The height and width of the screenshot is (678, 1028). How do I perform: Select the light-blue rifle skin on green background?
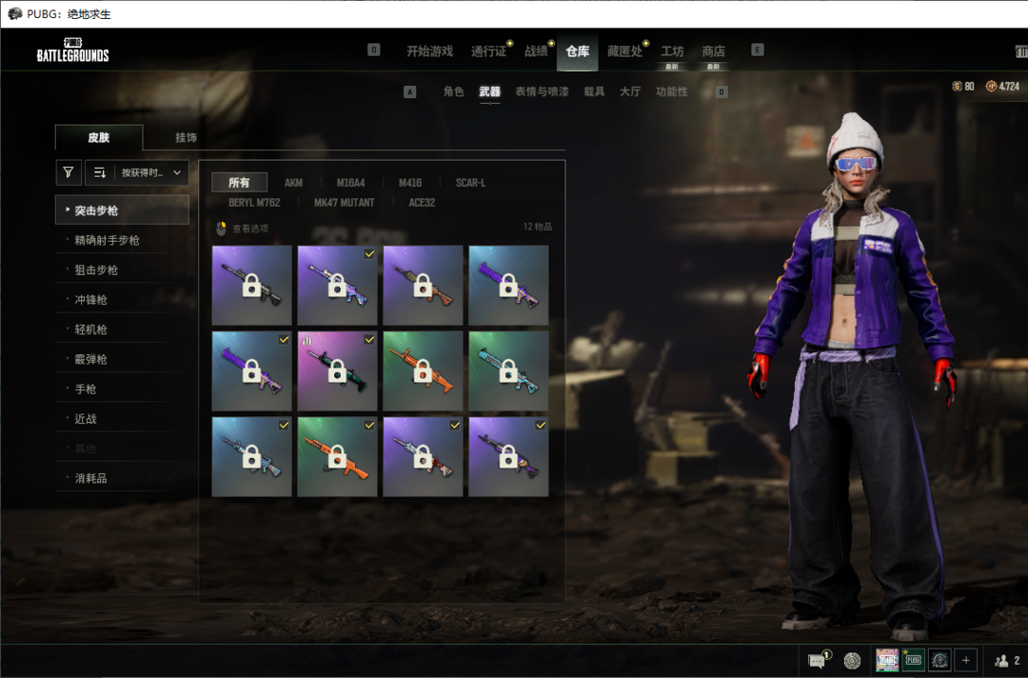point(508,371)
